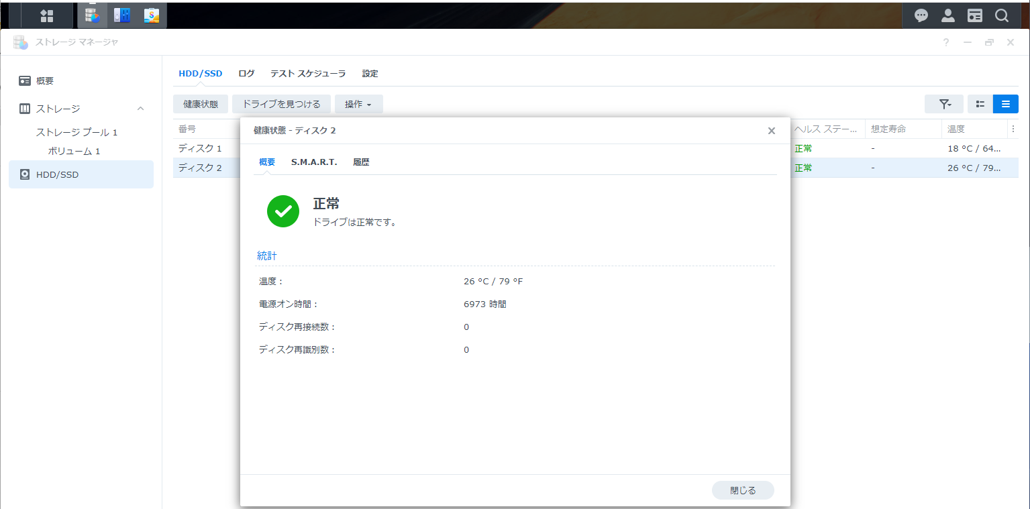The image size is (1030, 509).
Task: Switch to the list view toggle
Action: 1006,104
